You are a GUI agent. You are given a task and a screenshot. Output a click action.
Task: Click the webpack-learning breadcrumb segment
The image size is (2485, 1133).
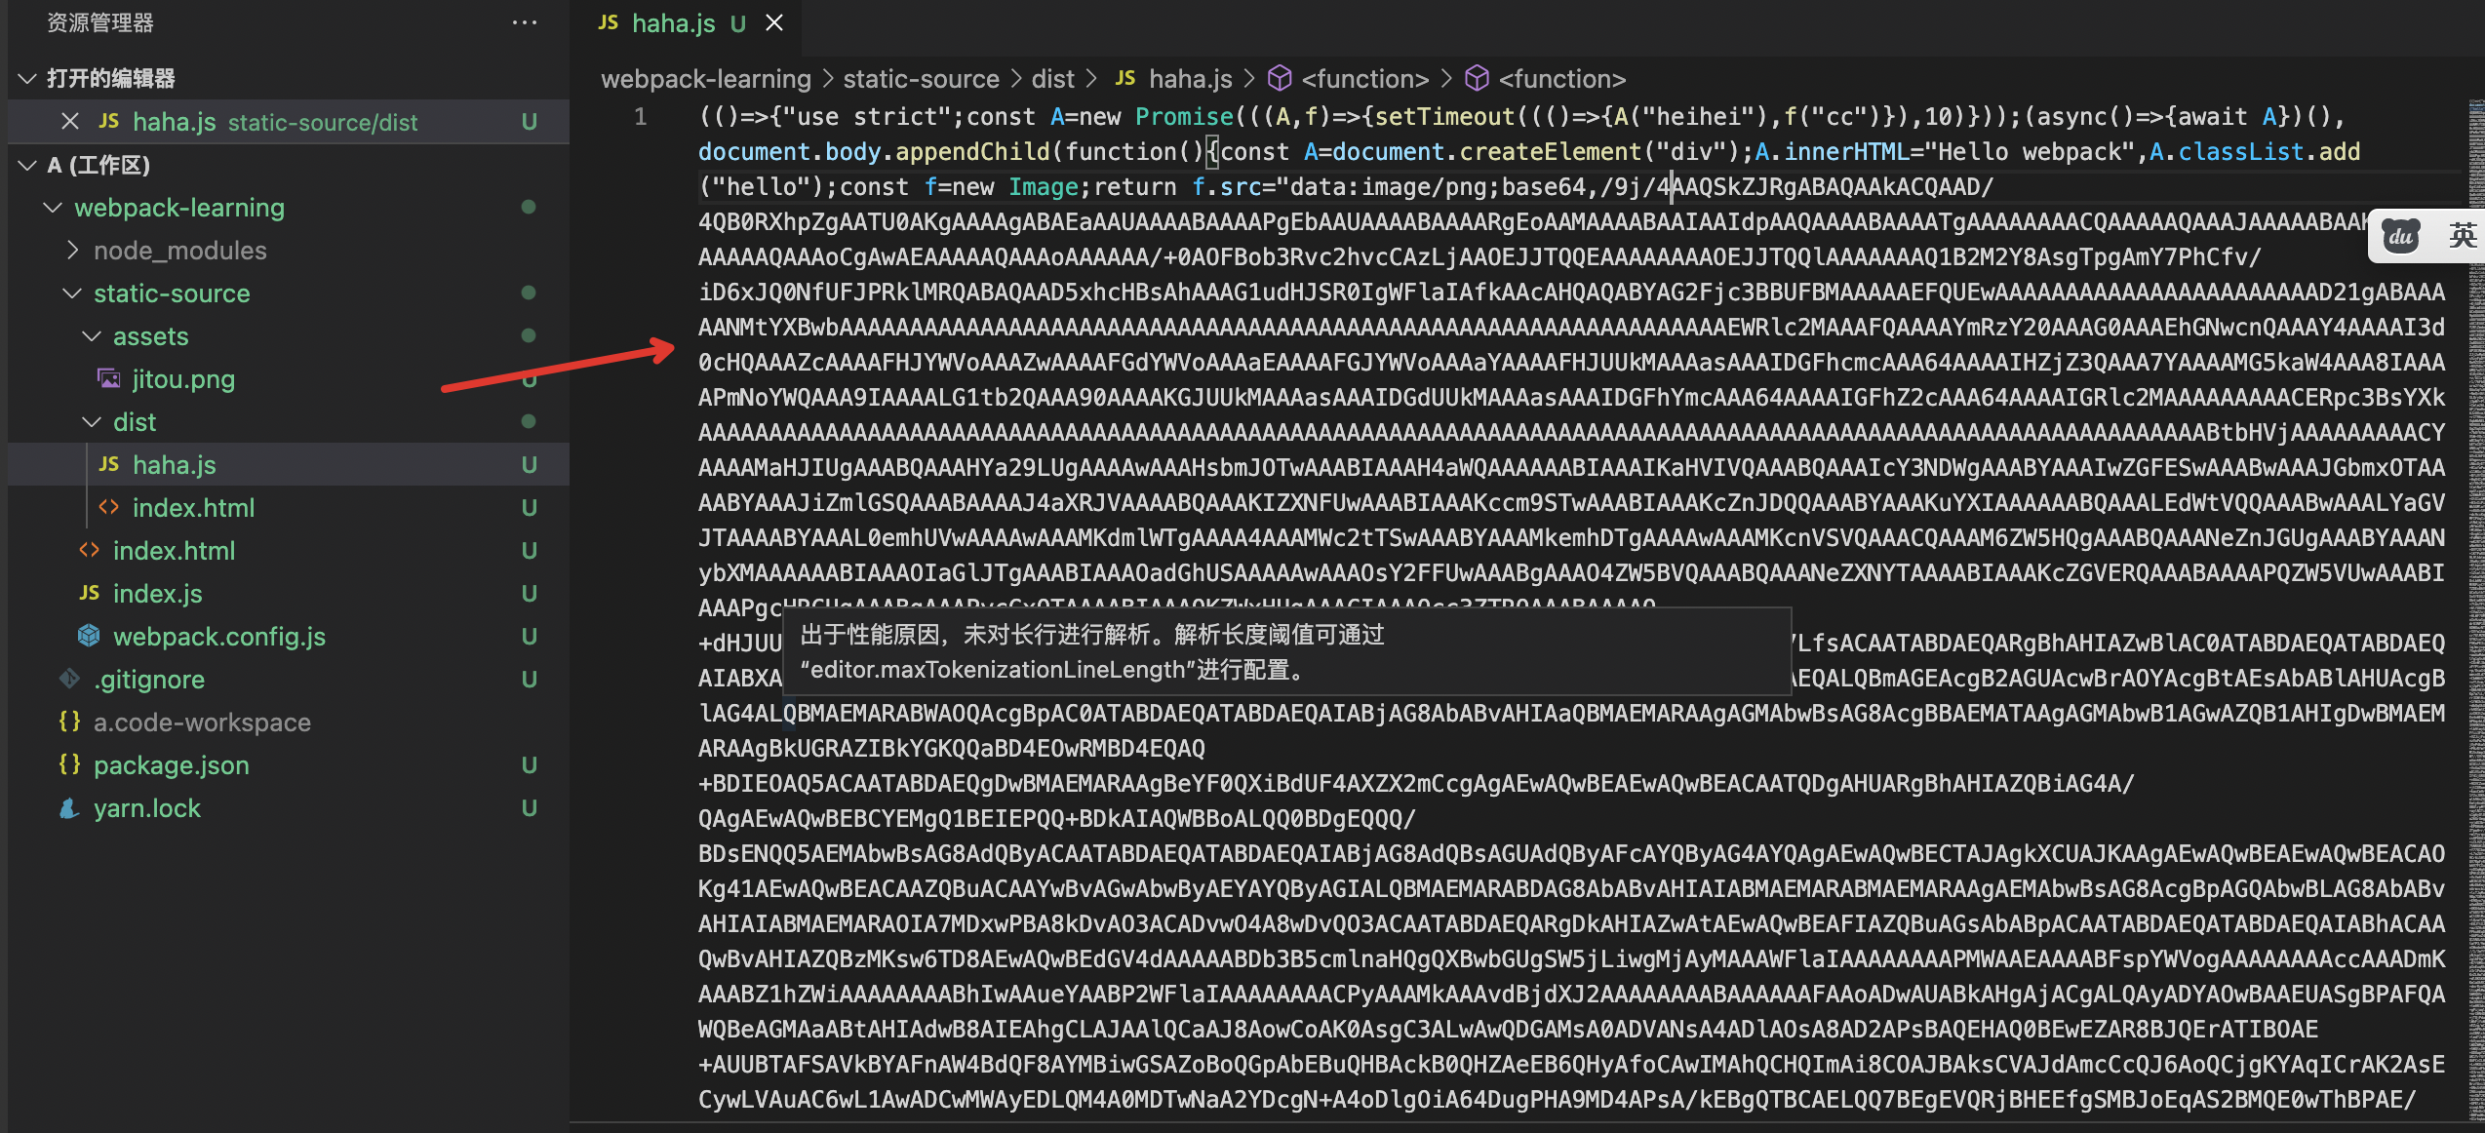pos(705,79)
